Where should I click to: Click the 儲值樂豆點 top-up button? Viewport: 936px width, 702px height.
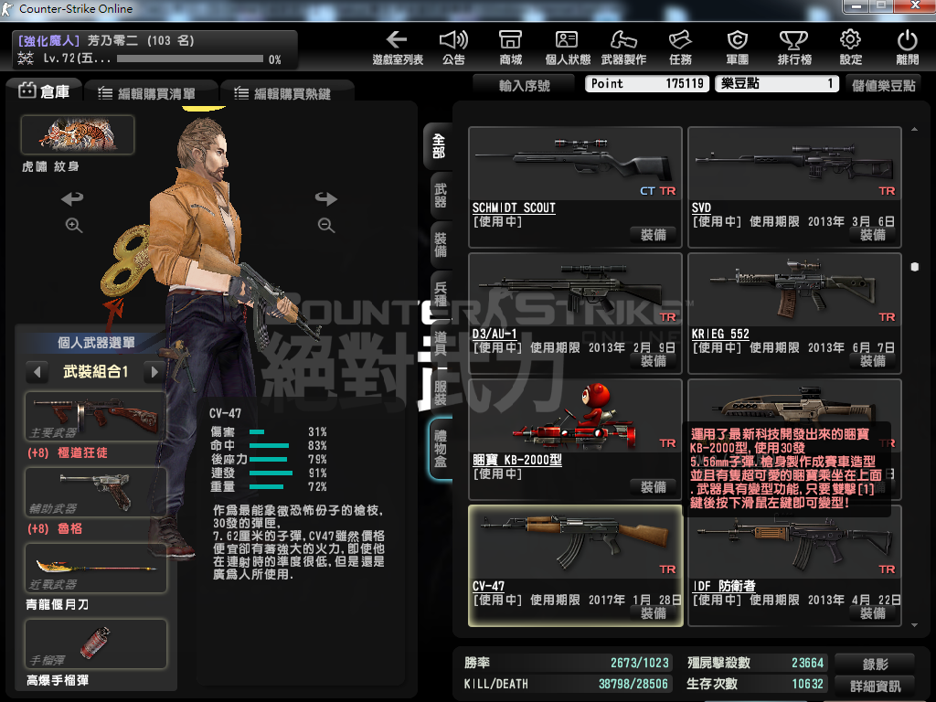pyautogui.click(x=884, y=85)
